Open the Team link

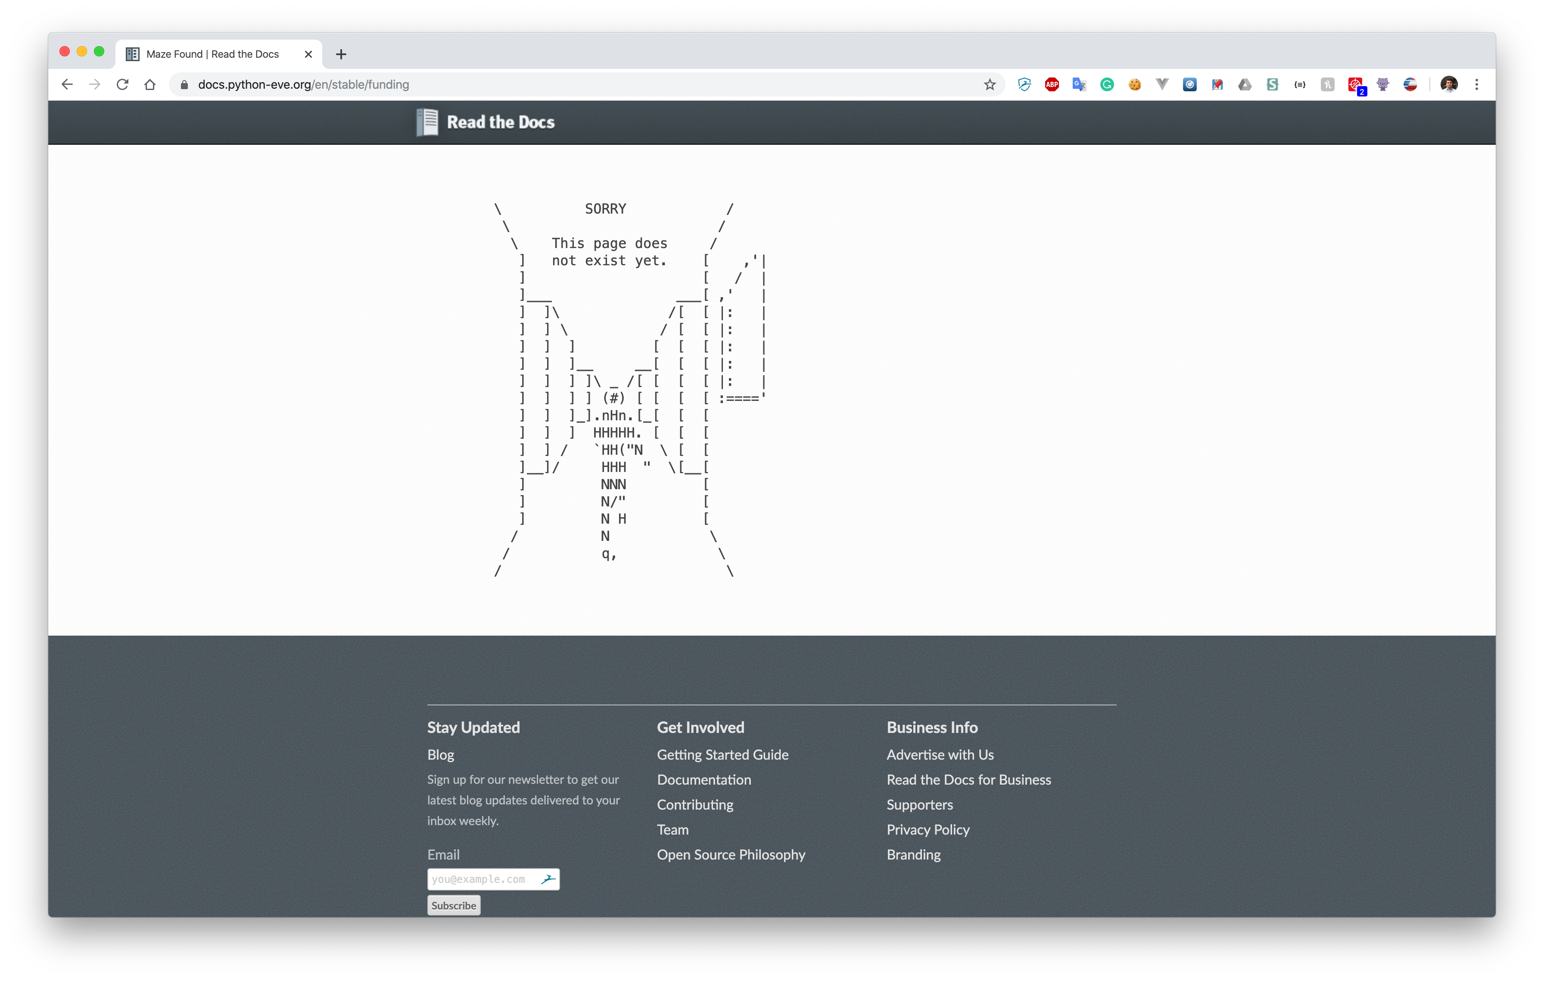(x=672, y=829)
